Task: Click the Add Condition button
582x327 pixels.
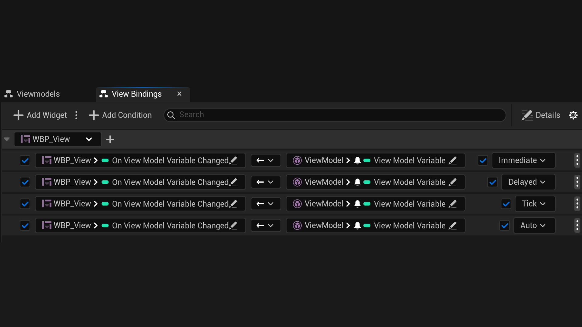Action: coord(120,115)
